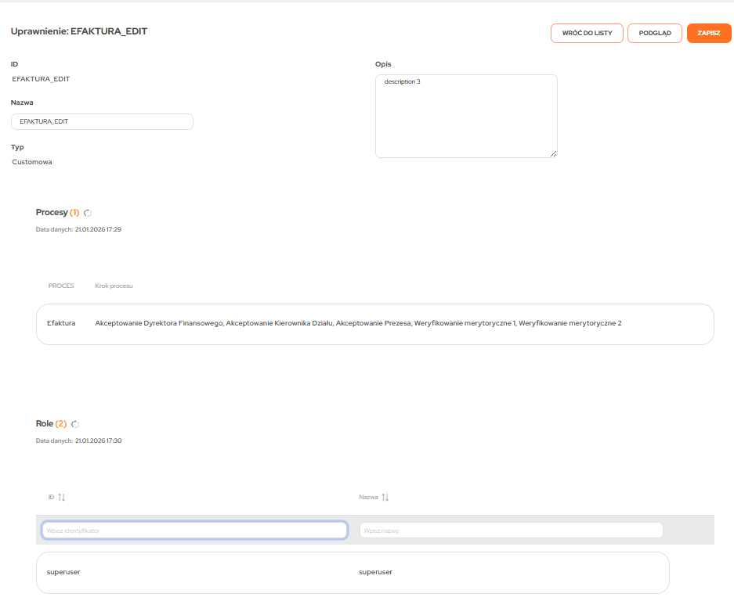Click the Nazwa header in Role table
734x597 pixels.
368,497
